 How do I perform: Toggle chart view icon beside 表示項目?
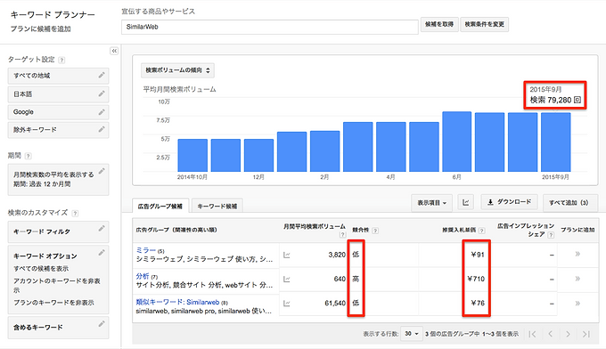click(x=466, y=202)
